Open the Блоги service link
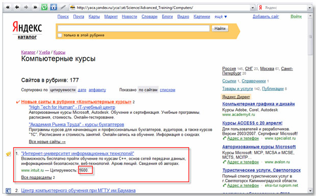Image resolution: width=316 pixels, height=196 pixels. 167,16
